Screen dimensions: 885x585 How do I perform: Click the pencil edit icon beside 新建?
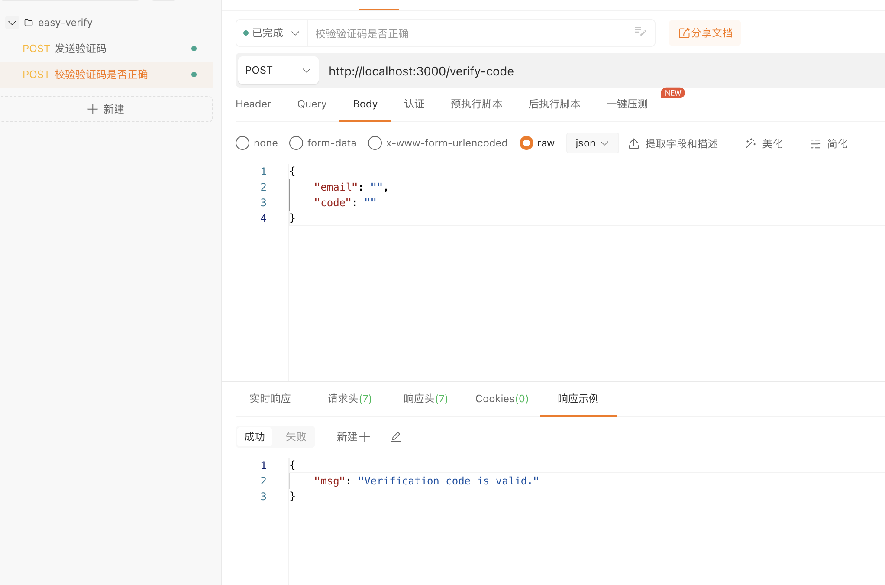pos(396,437)
